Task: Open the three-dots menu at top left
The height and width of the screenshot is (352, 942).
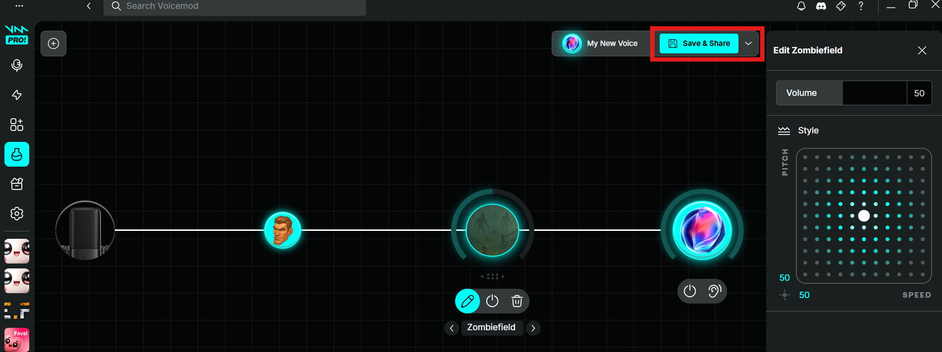Action: 19,6
